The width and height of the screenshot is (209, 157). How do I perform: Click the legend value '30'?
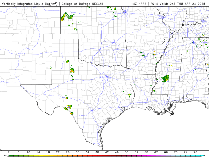point(77,152)
